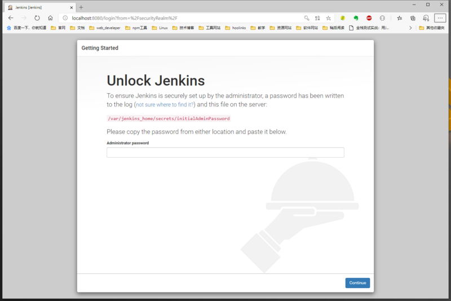Open browser Settings and more menu

point(440,18)
